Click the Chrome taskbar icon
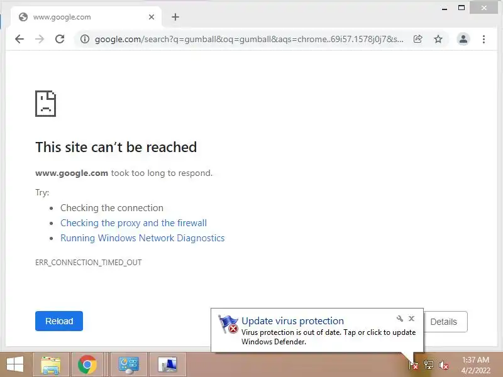Image resolution: width=503 pixels, height=377 pixels. pos(87,364)
